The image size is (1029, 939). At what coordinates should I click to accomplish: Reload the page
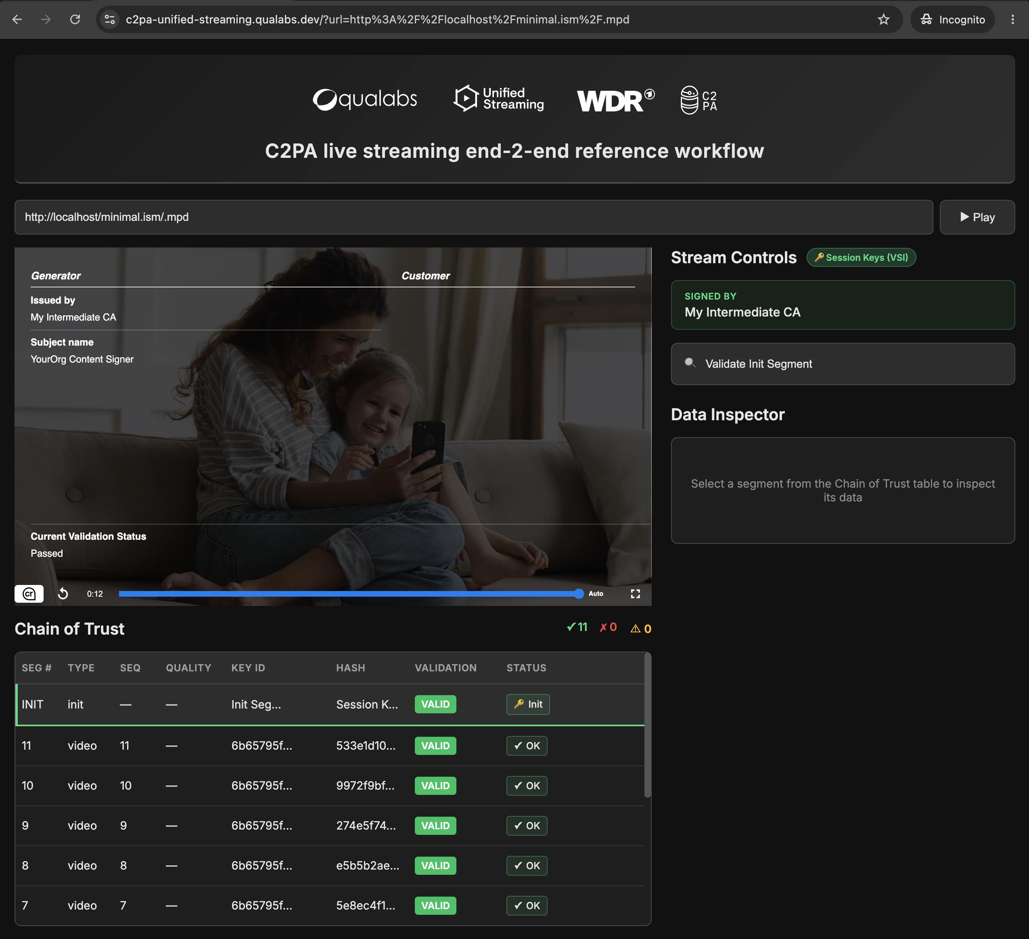point(75,19)
